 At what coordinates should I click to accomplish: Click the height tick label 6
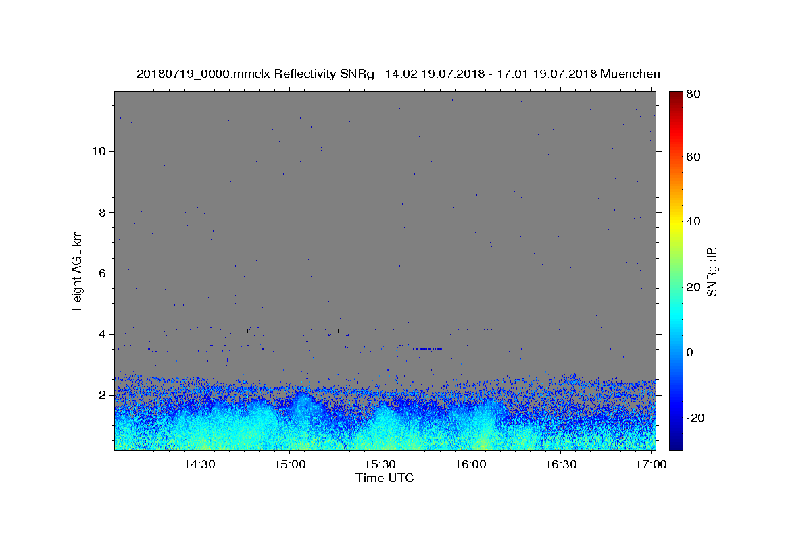point(103,273)
